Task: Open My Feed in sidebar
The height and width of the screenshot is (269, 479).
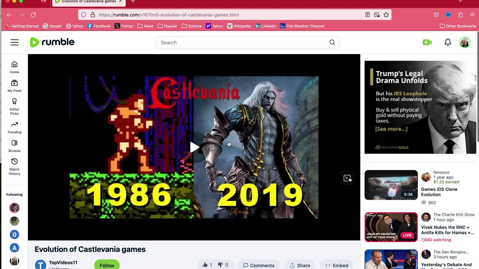Action: point(14,86)
